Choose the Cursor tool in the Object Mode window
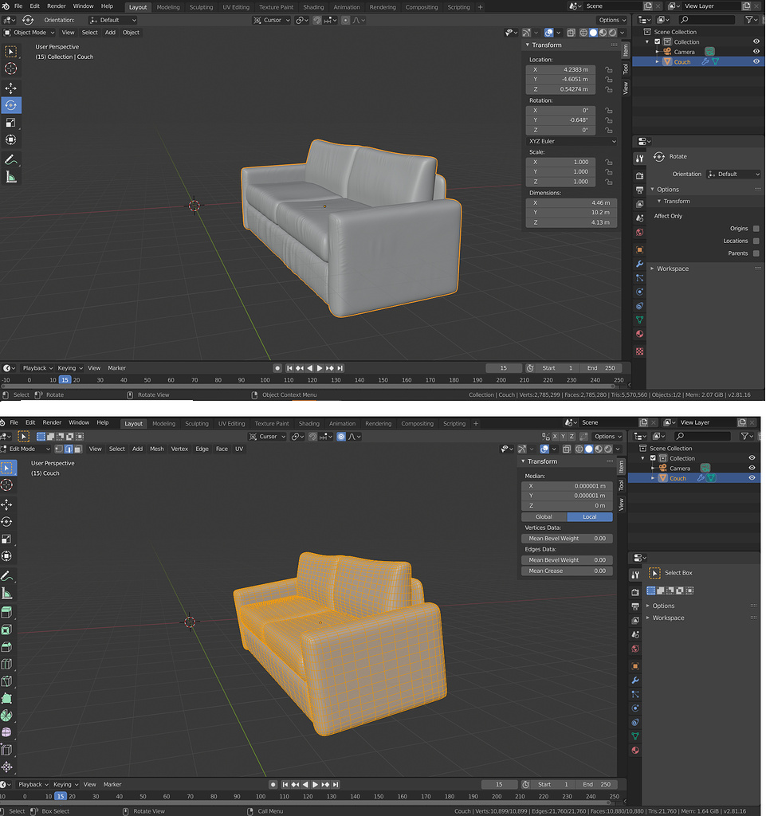The height and width of the screenshot is (816, 766). click(x=10, y=69)
